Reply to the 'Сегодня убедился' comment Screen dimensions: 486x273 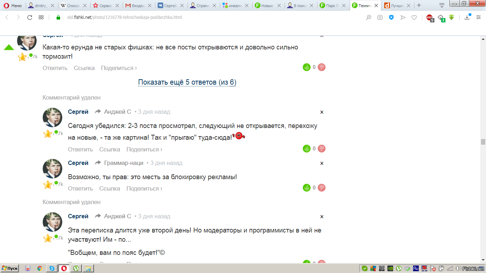pyautogui.click(x=80, y=149)
